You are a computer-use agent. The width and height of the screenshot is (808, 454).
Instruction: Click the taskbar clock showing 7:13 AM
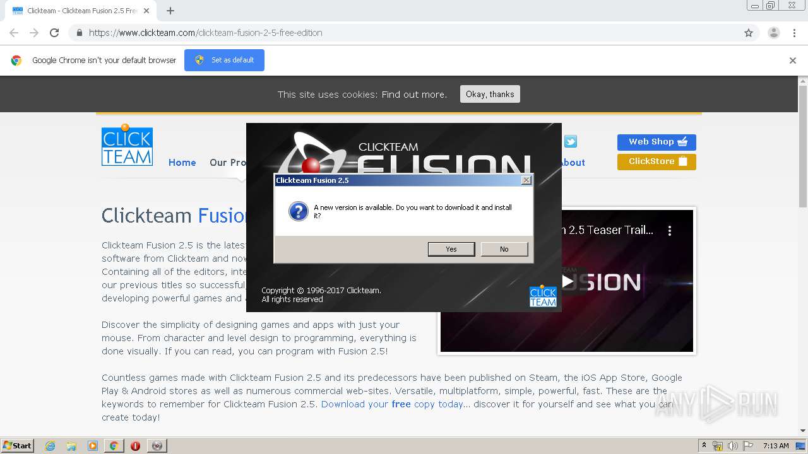coord(776,446)
